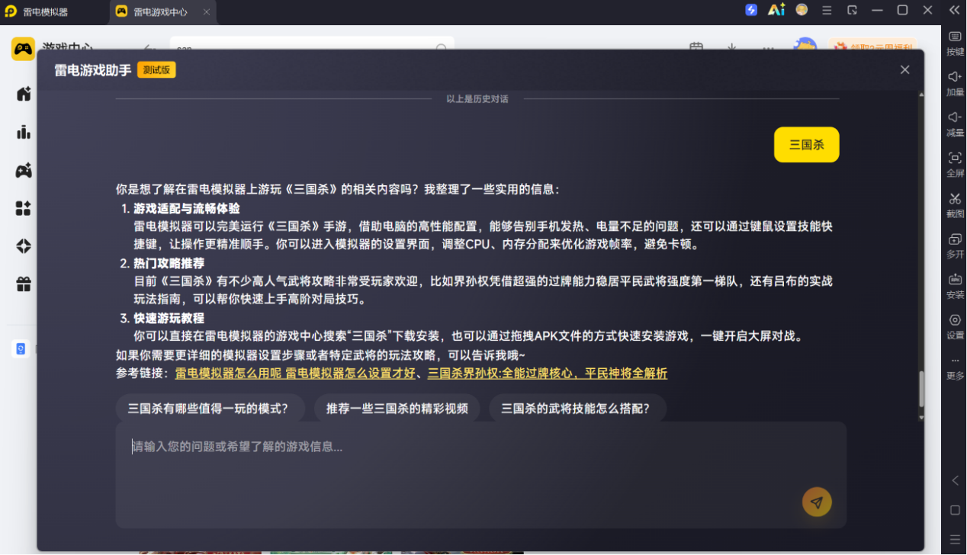Send the message with the paper plane button

click(x=817, y=502)
